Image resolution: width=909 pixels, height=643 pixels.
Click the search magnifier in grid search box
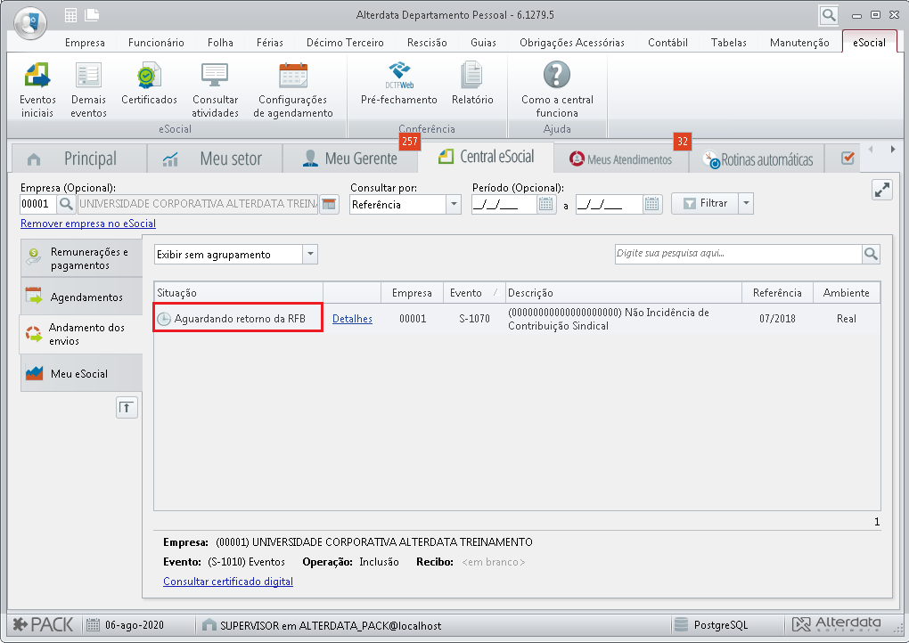pos(871,254)
